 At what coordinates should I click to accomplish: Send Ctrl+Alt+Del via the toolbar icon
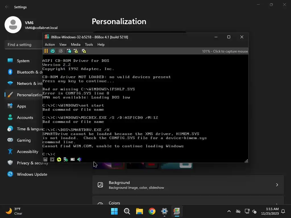(x=69, y=51)
